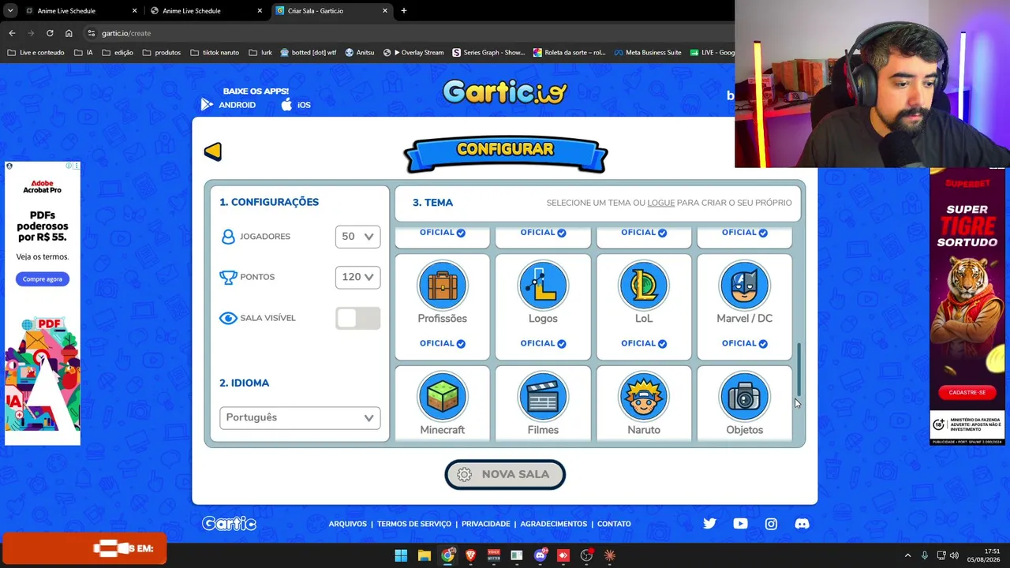The width and height of the screenshot is (1010, 568).
Task: Open the Privacidade footer link
Action: coord(486,524)
